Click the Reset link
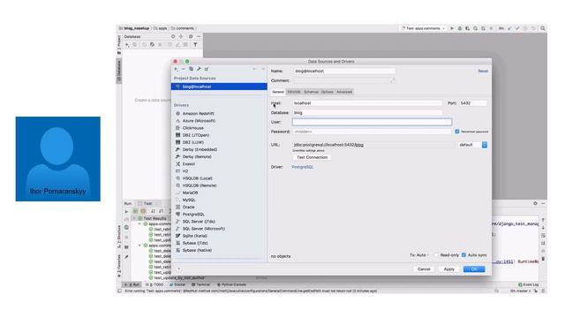This screenshot has height=318, width=565. 483,71
